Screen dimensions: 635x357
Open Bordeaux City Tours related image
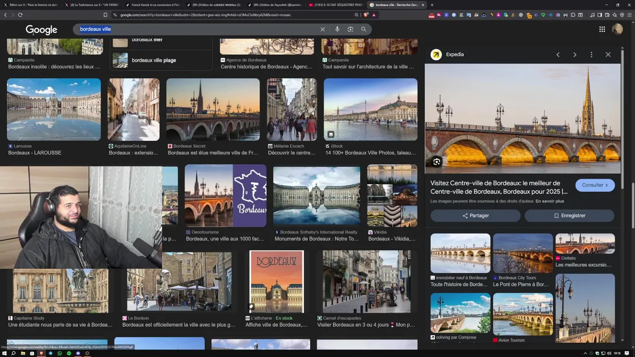(x=523, y=253)
